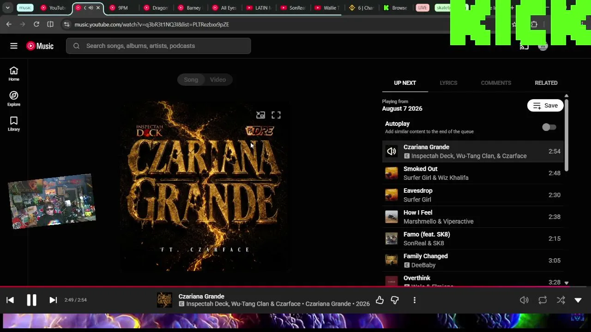
Task: Go to Home in the sidebar
Action: pyautogui.click(x=14, y=74)
